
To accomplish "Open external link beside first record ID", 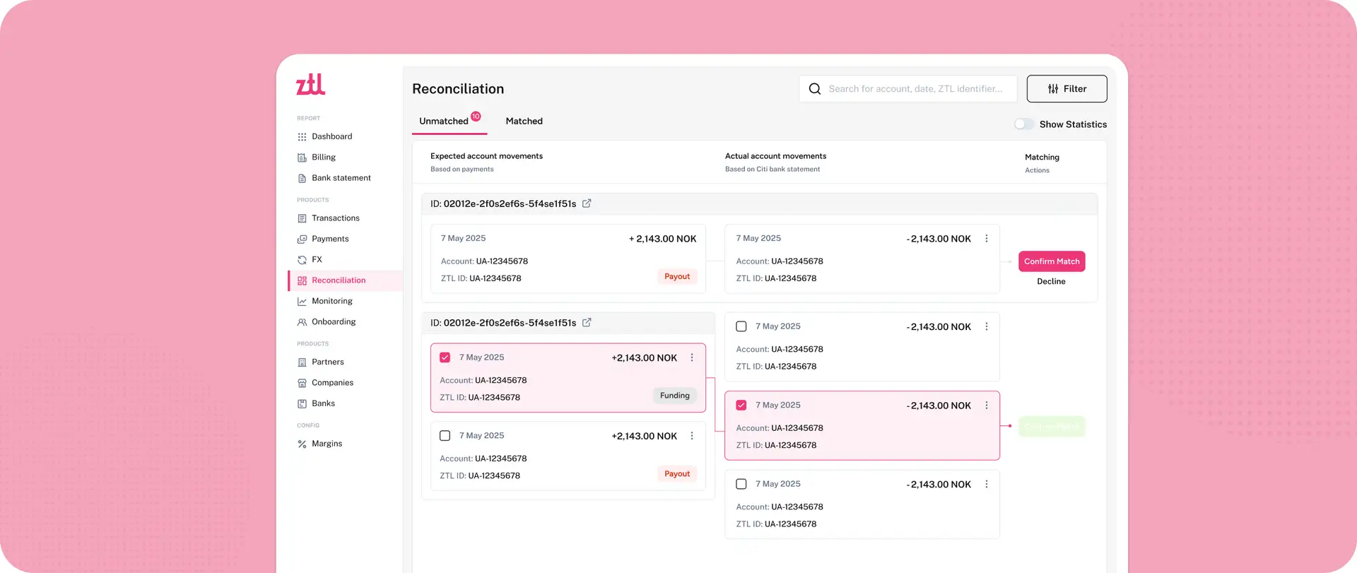I will pyautogui.click(x=587, y=203).
